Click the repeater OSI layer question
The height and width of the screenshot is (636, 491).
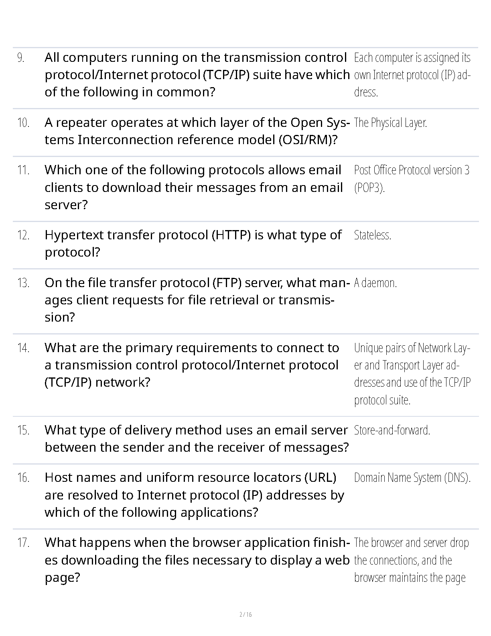[x=197, y=131]
